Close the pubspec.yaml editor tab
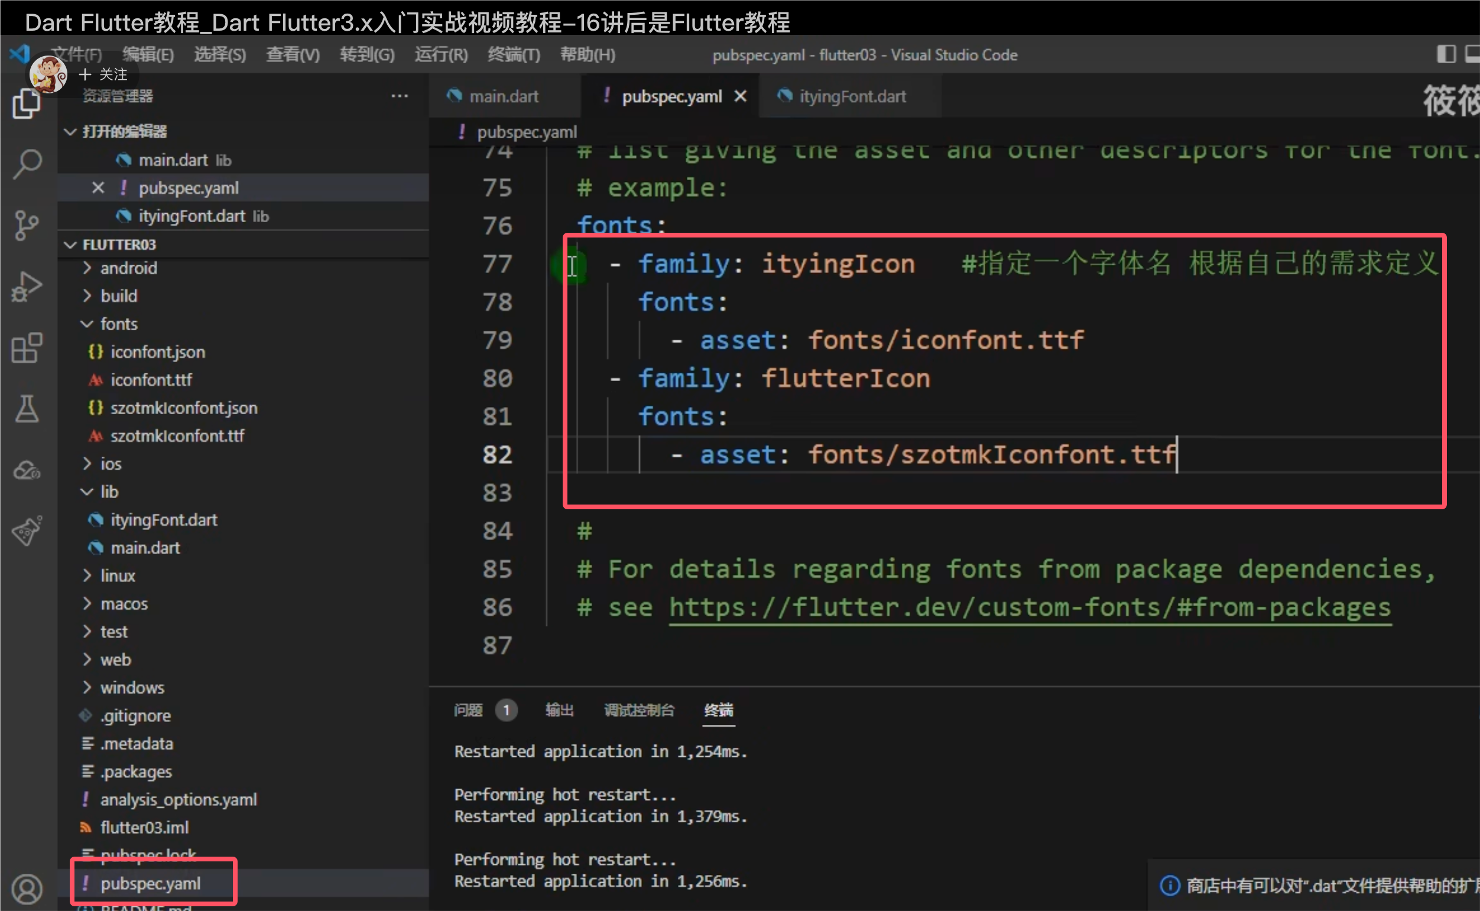The width and height of the screenshot is (1480, 911). point(741,96)
